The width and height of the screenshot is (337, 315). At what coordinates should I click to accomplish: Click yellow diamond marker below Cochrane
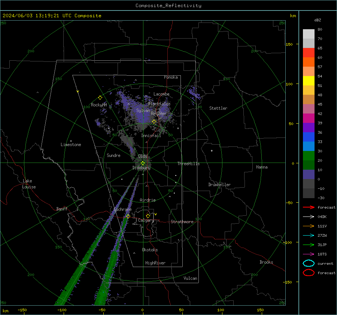pos(128,216)
